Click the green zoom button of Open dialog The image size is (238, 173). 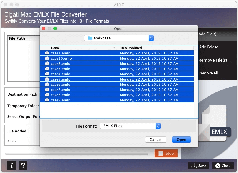click(55, 28)
